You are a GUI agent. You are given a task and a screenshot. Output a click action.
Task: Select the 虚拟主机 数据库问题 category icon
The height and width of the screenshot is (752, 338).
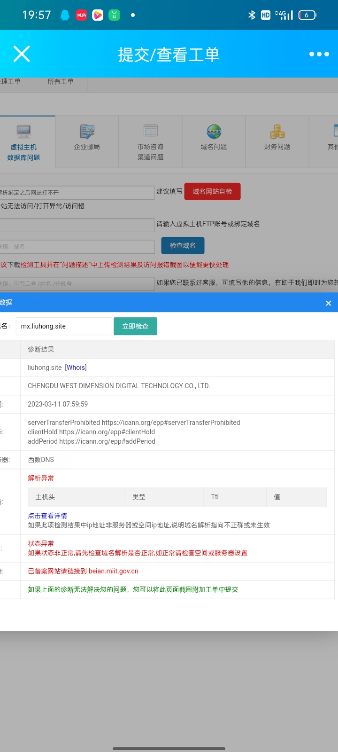[x=23, y=131]
